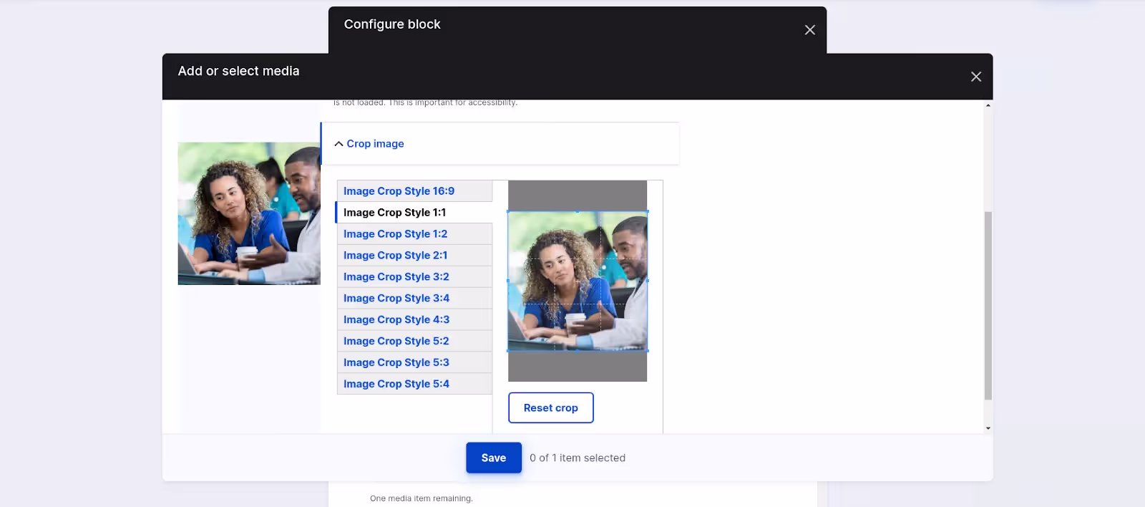Select Image Crop Style 1:1 tab
The width and height of the screenshot is (1145, 507).
pyautogui.click(x=414, y=213)
